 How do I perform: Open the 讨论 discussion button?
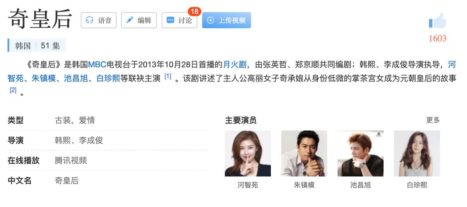(179, 20)
